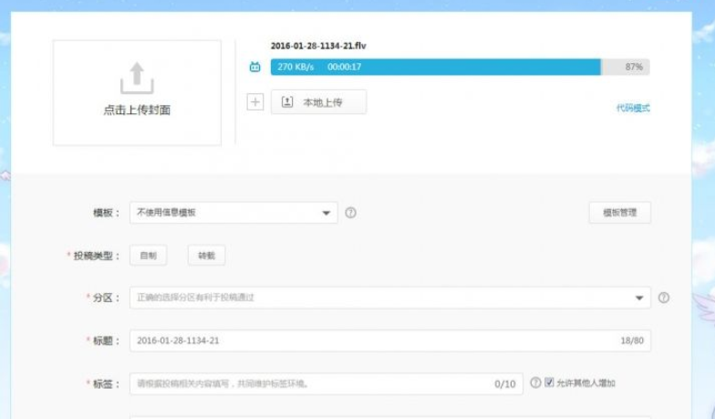Click the upload cover arrow icon
Viewport: 715px width, 419px height.
[137, 79]
